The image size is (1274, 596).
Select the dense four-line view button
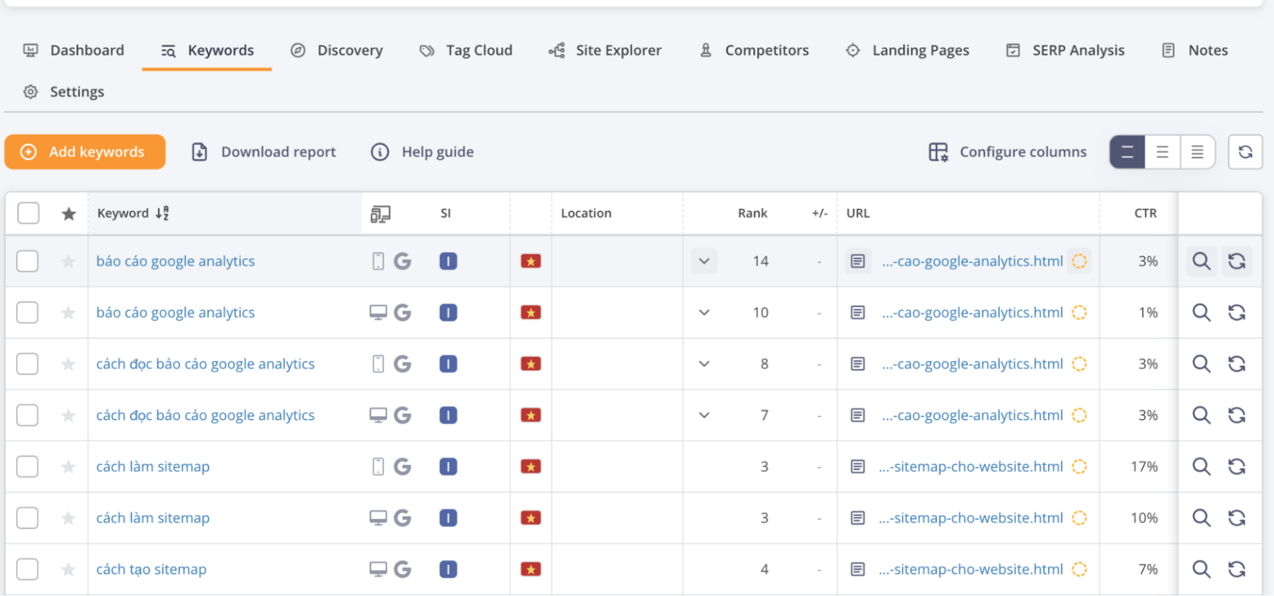click(x=1198, y=152)
